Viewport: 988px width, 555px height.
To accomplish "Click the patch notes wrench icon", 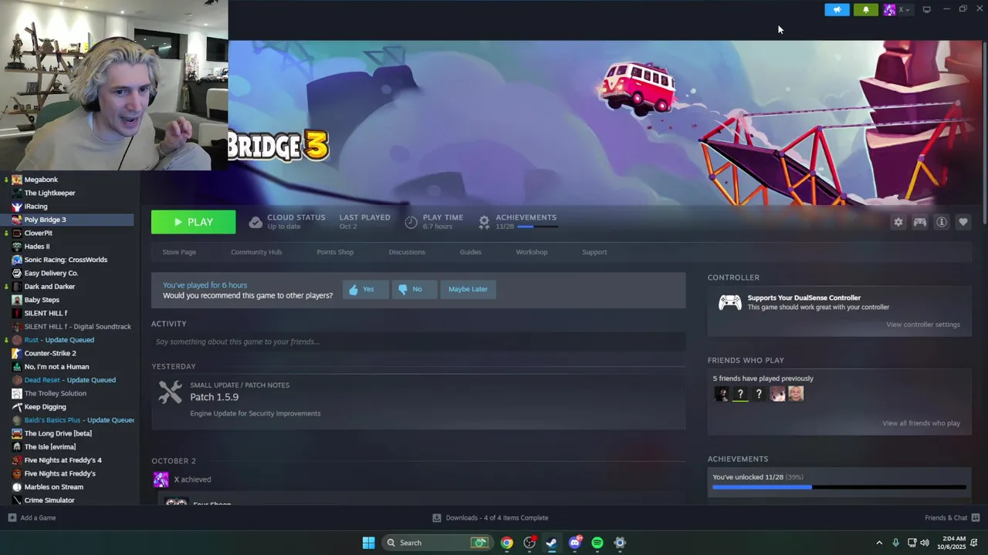I will (x=170, y=392).
